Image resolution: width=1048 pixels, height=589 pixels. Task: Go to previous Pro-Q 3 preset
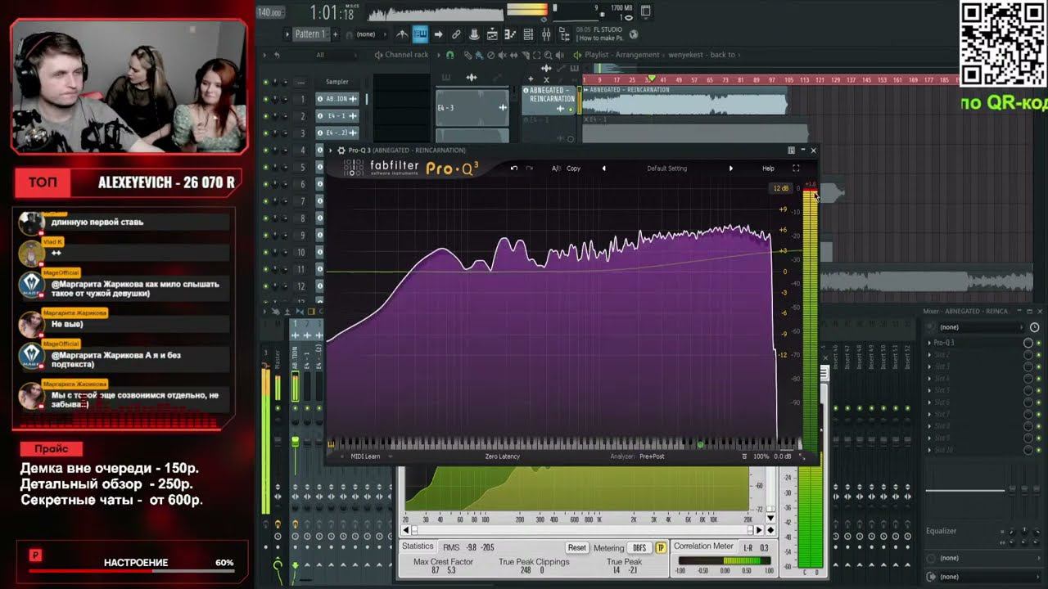[604, 169]
